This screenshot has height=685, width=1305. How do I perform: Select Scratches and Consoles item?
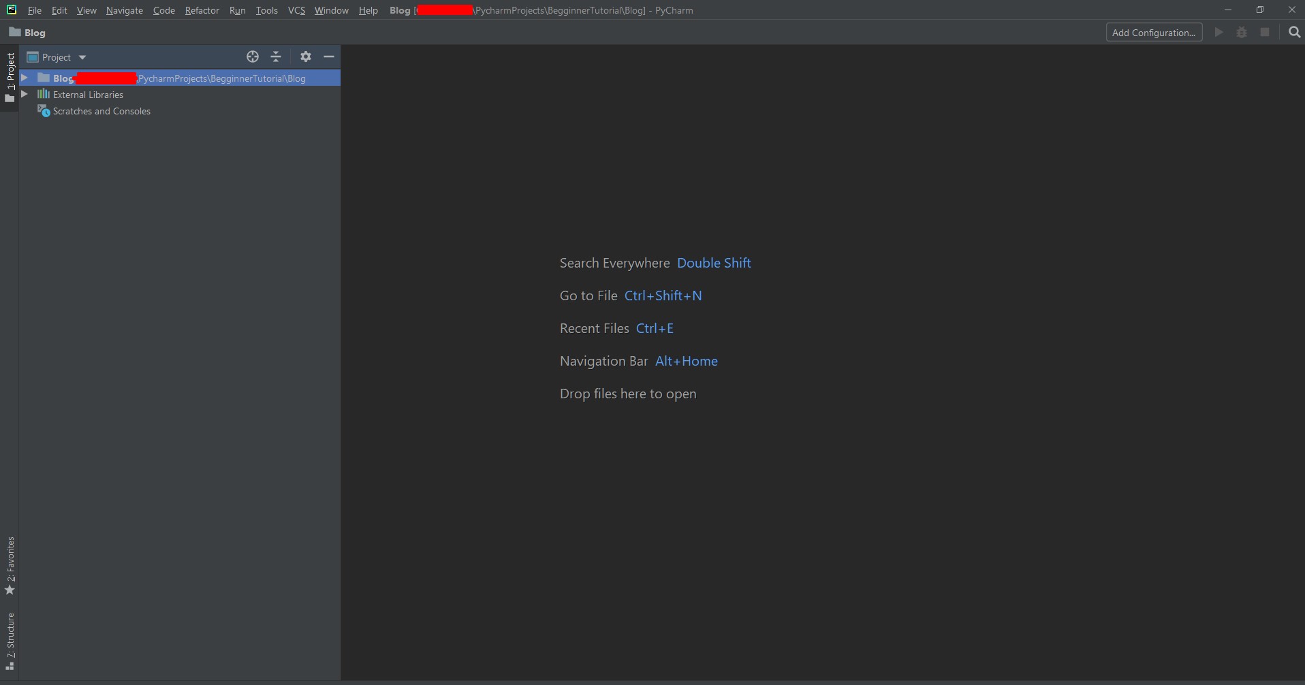[x=101, y=111]
